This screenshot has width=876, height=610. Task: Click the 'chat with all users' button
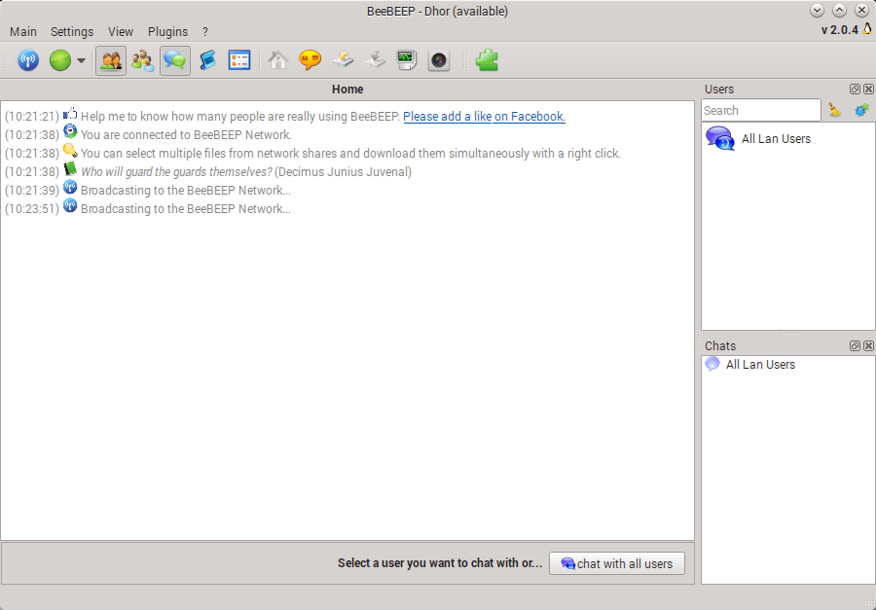click(617, 563)
